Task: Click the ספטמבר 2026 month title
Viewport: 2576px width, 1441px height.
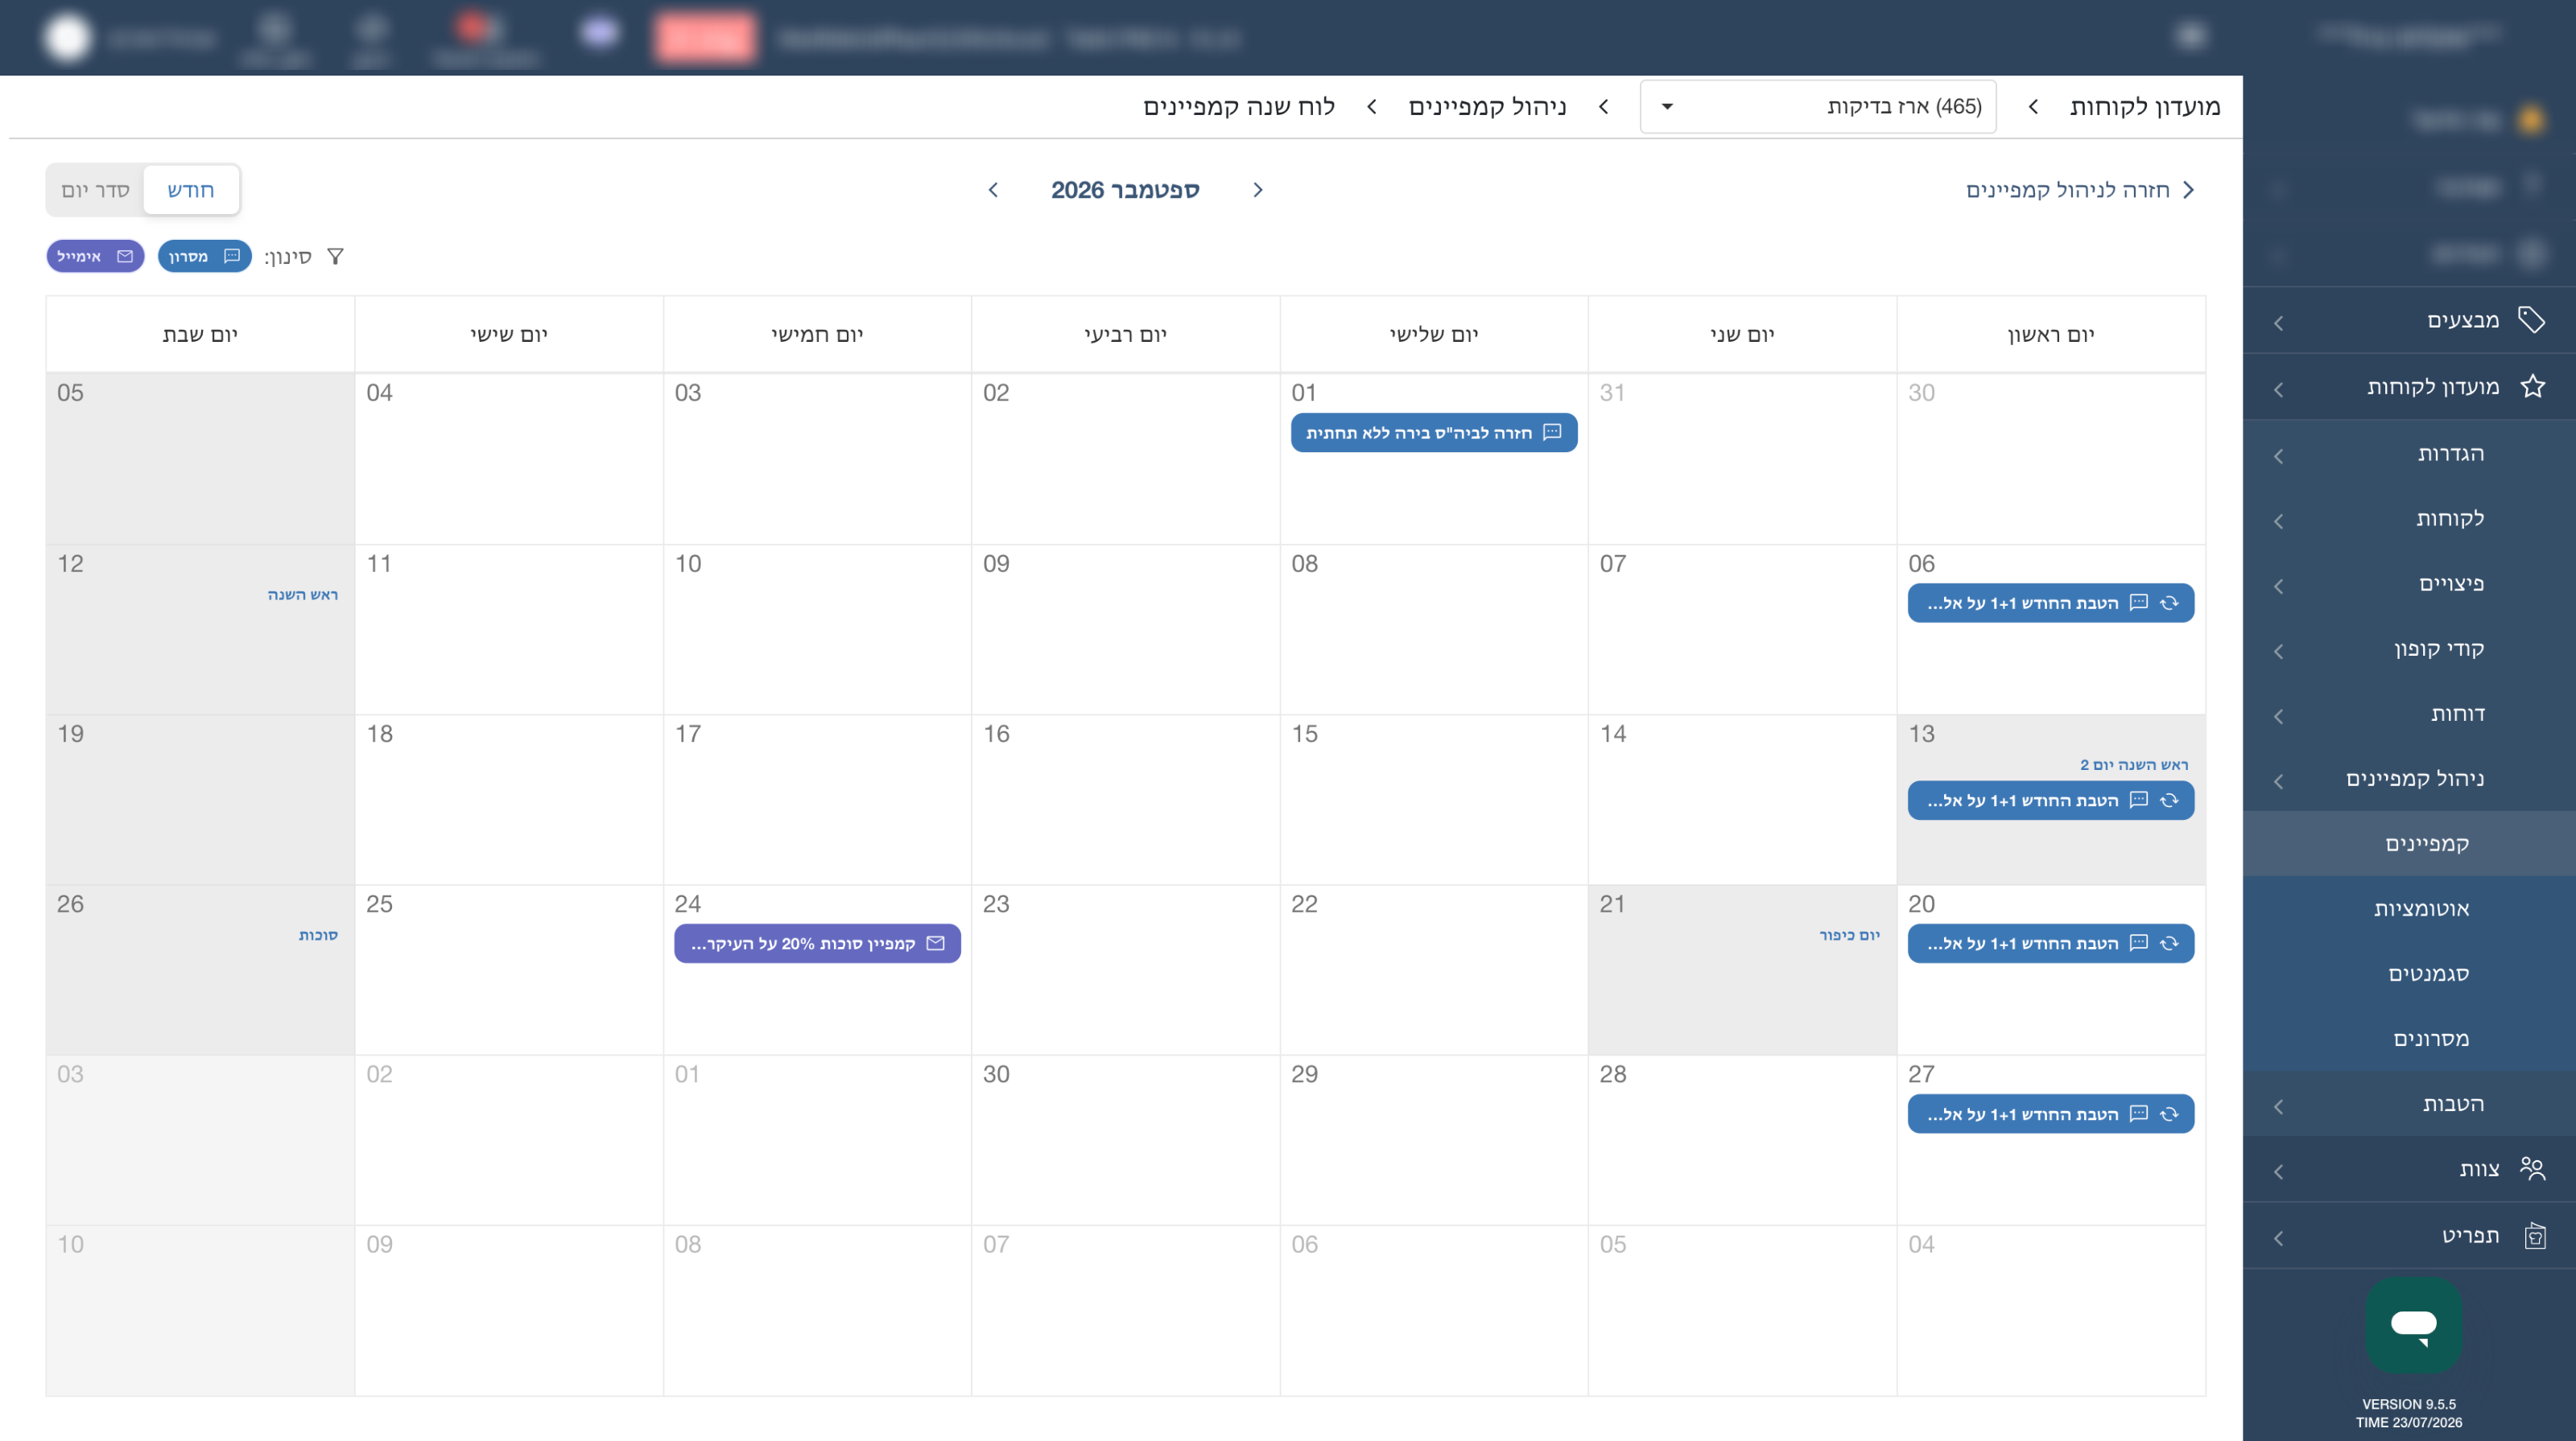Action: pos(1125,190)
